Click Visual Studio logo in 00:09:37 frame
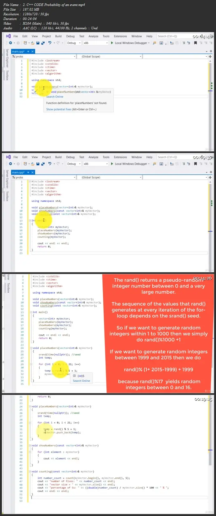Image resolution: width=216 pixels, height=516 pixels. tap(8, 157)
